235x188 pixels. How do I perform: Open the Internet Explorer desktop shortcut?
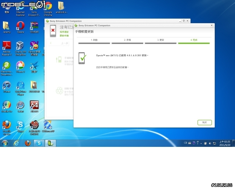(x=21, y=9)
